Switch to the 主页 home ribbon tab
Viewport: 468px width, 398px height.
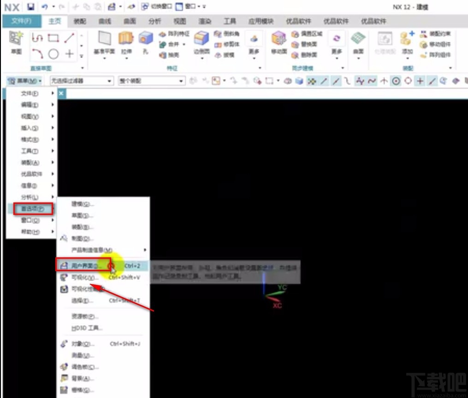click(54, 21)
